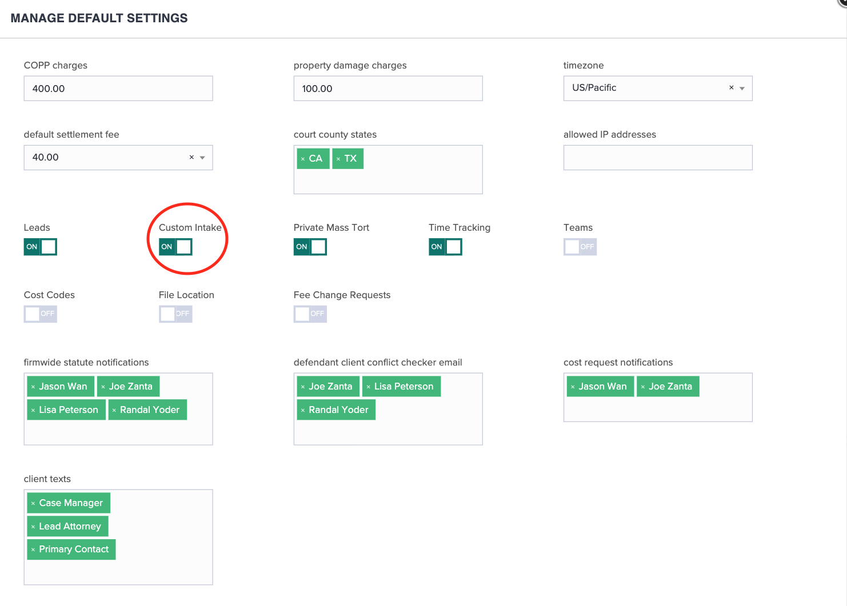Clear the US/Pacific timezone selection
Image resolution: width=847 pixels, height=606 pixels.
point(731,87)
